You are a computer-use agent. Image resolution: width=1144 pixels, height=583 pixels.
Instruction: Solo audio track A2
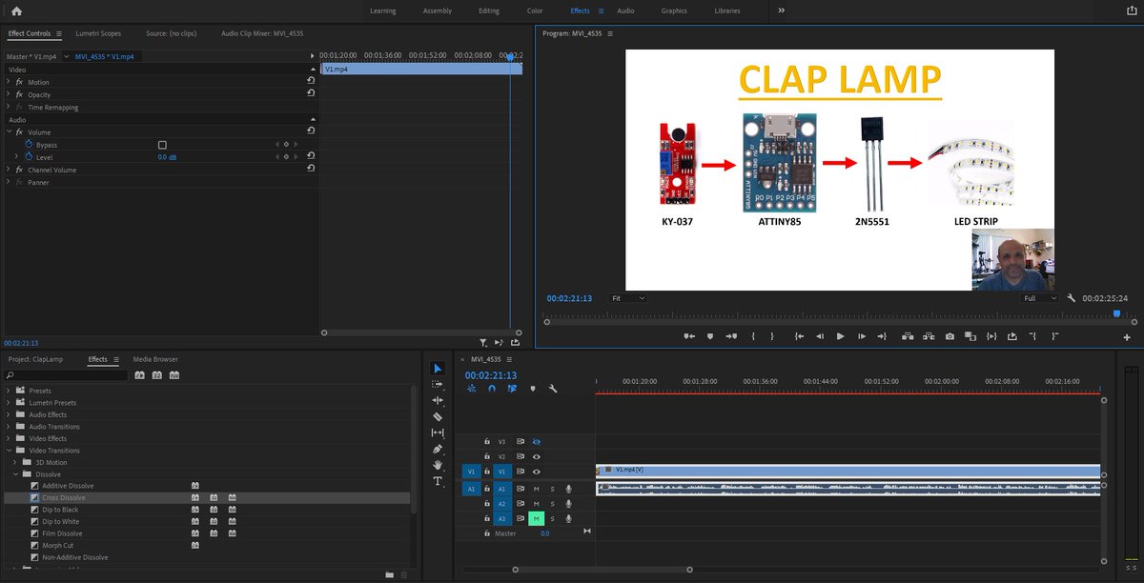tap(552, 503)
